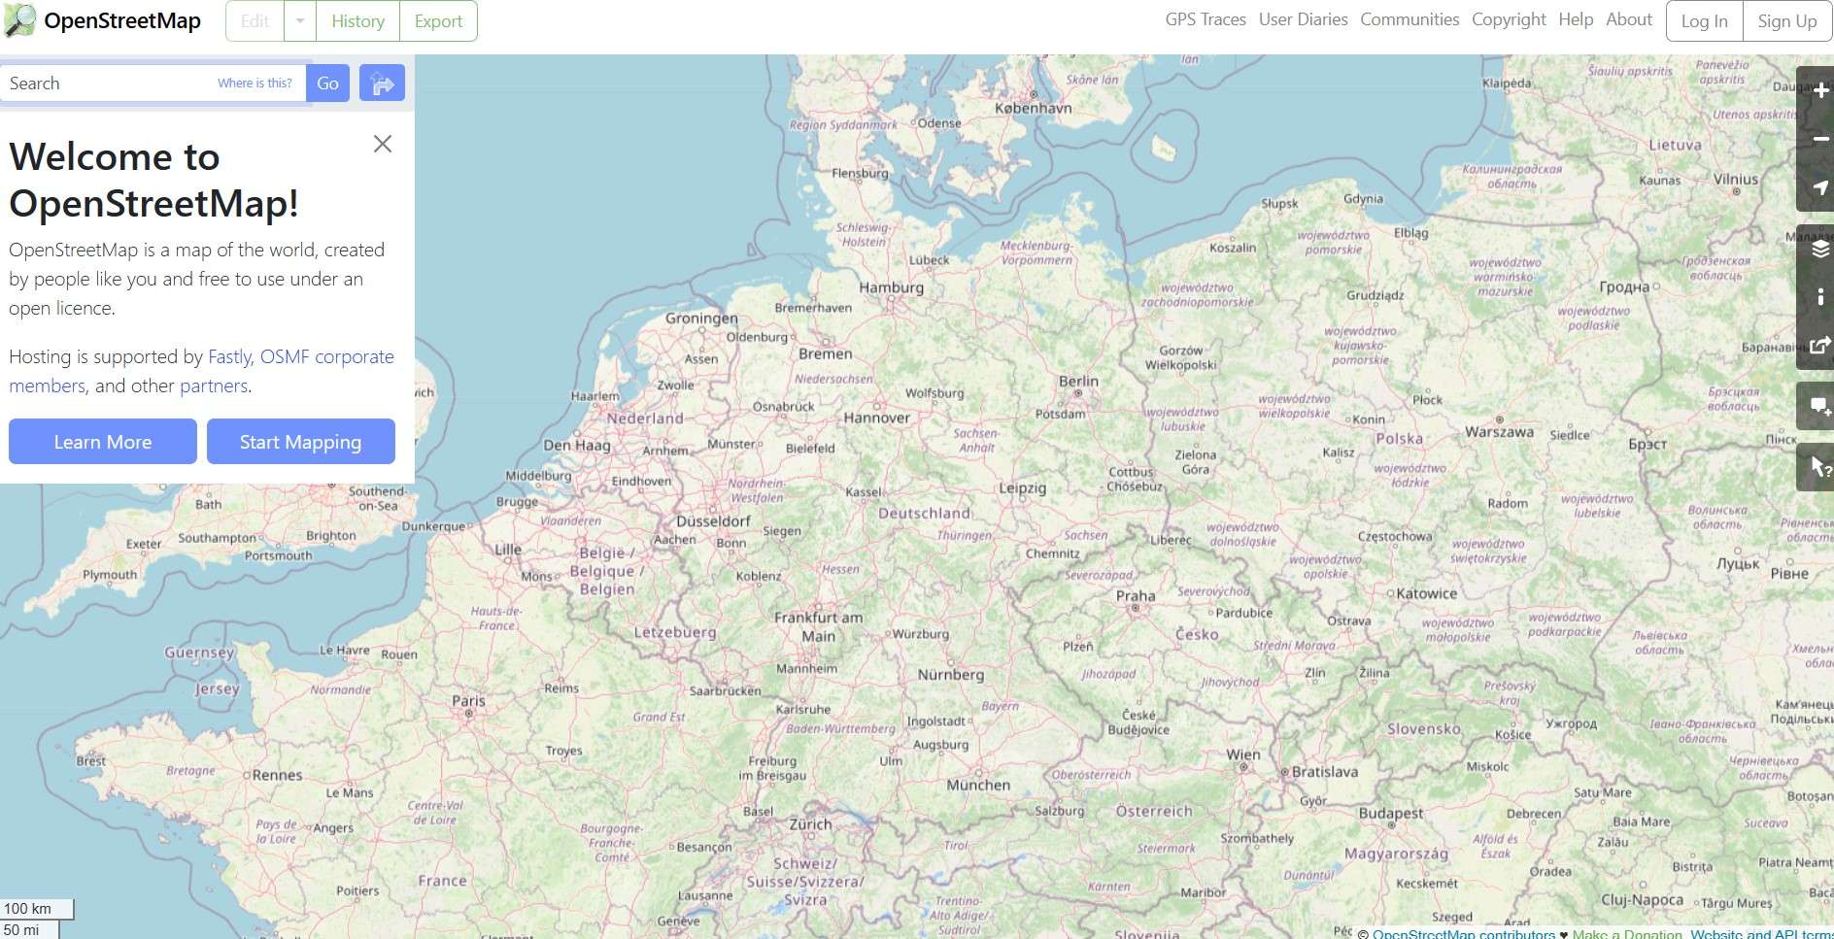Open User Diaries page
1834x939 pixels.
coord(1303,19)
